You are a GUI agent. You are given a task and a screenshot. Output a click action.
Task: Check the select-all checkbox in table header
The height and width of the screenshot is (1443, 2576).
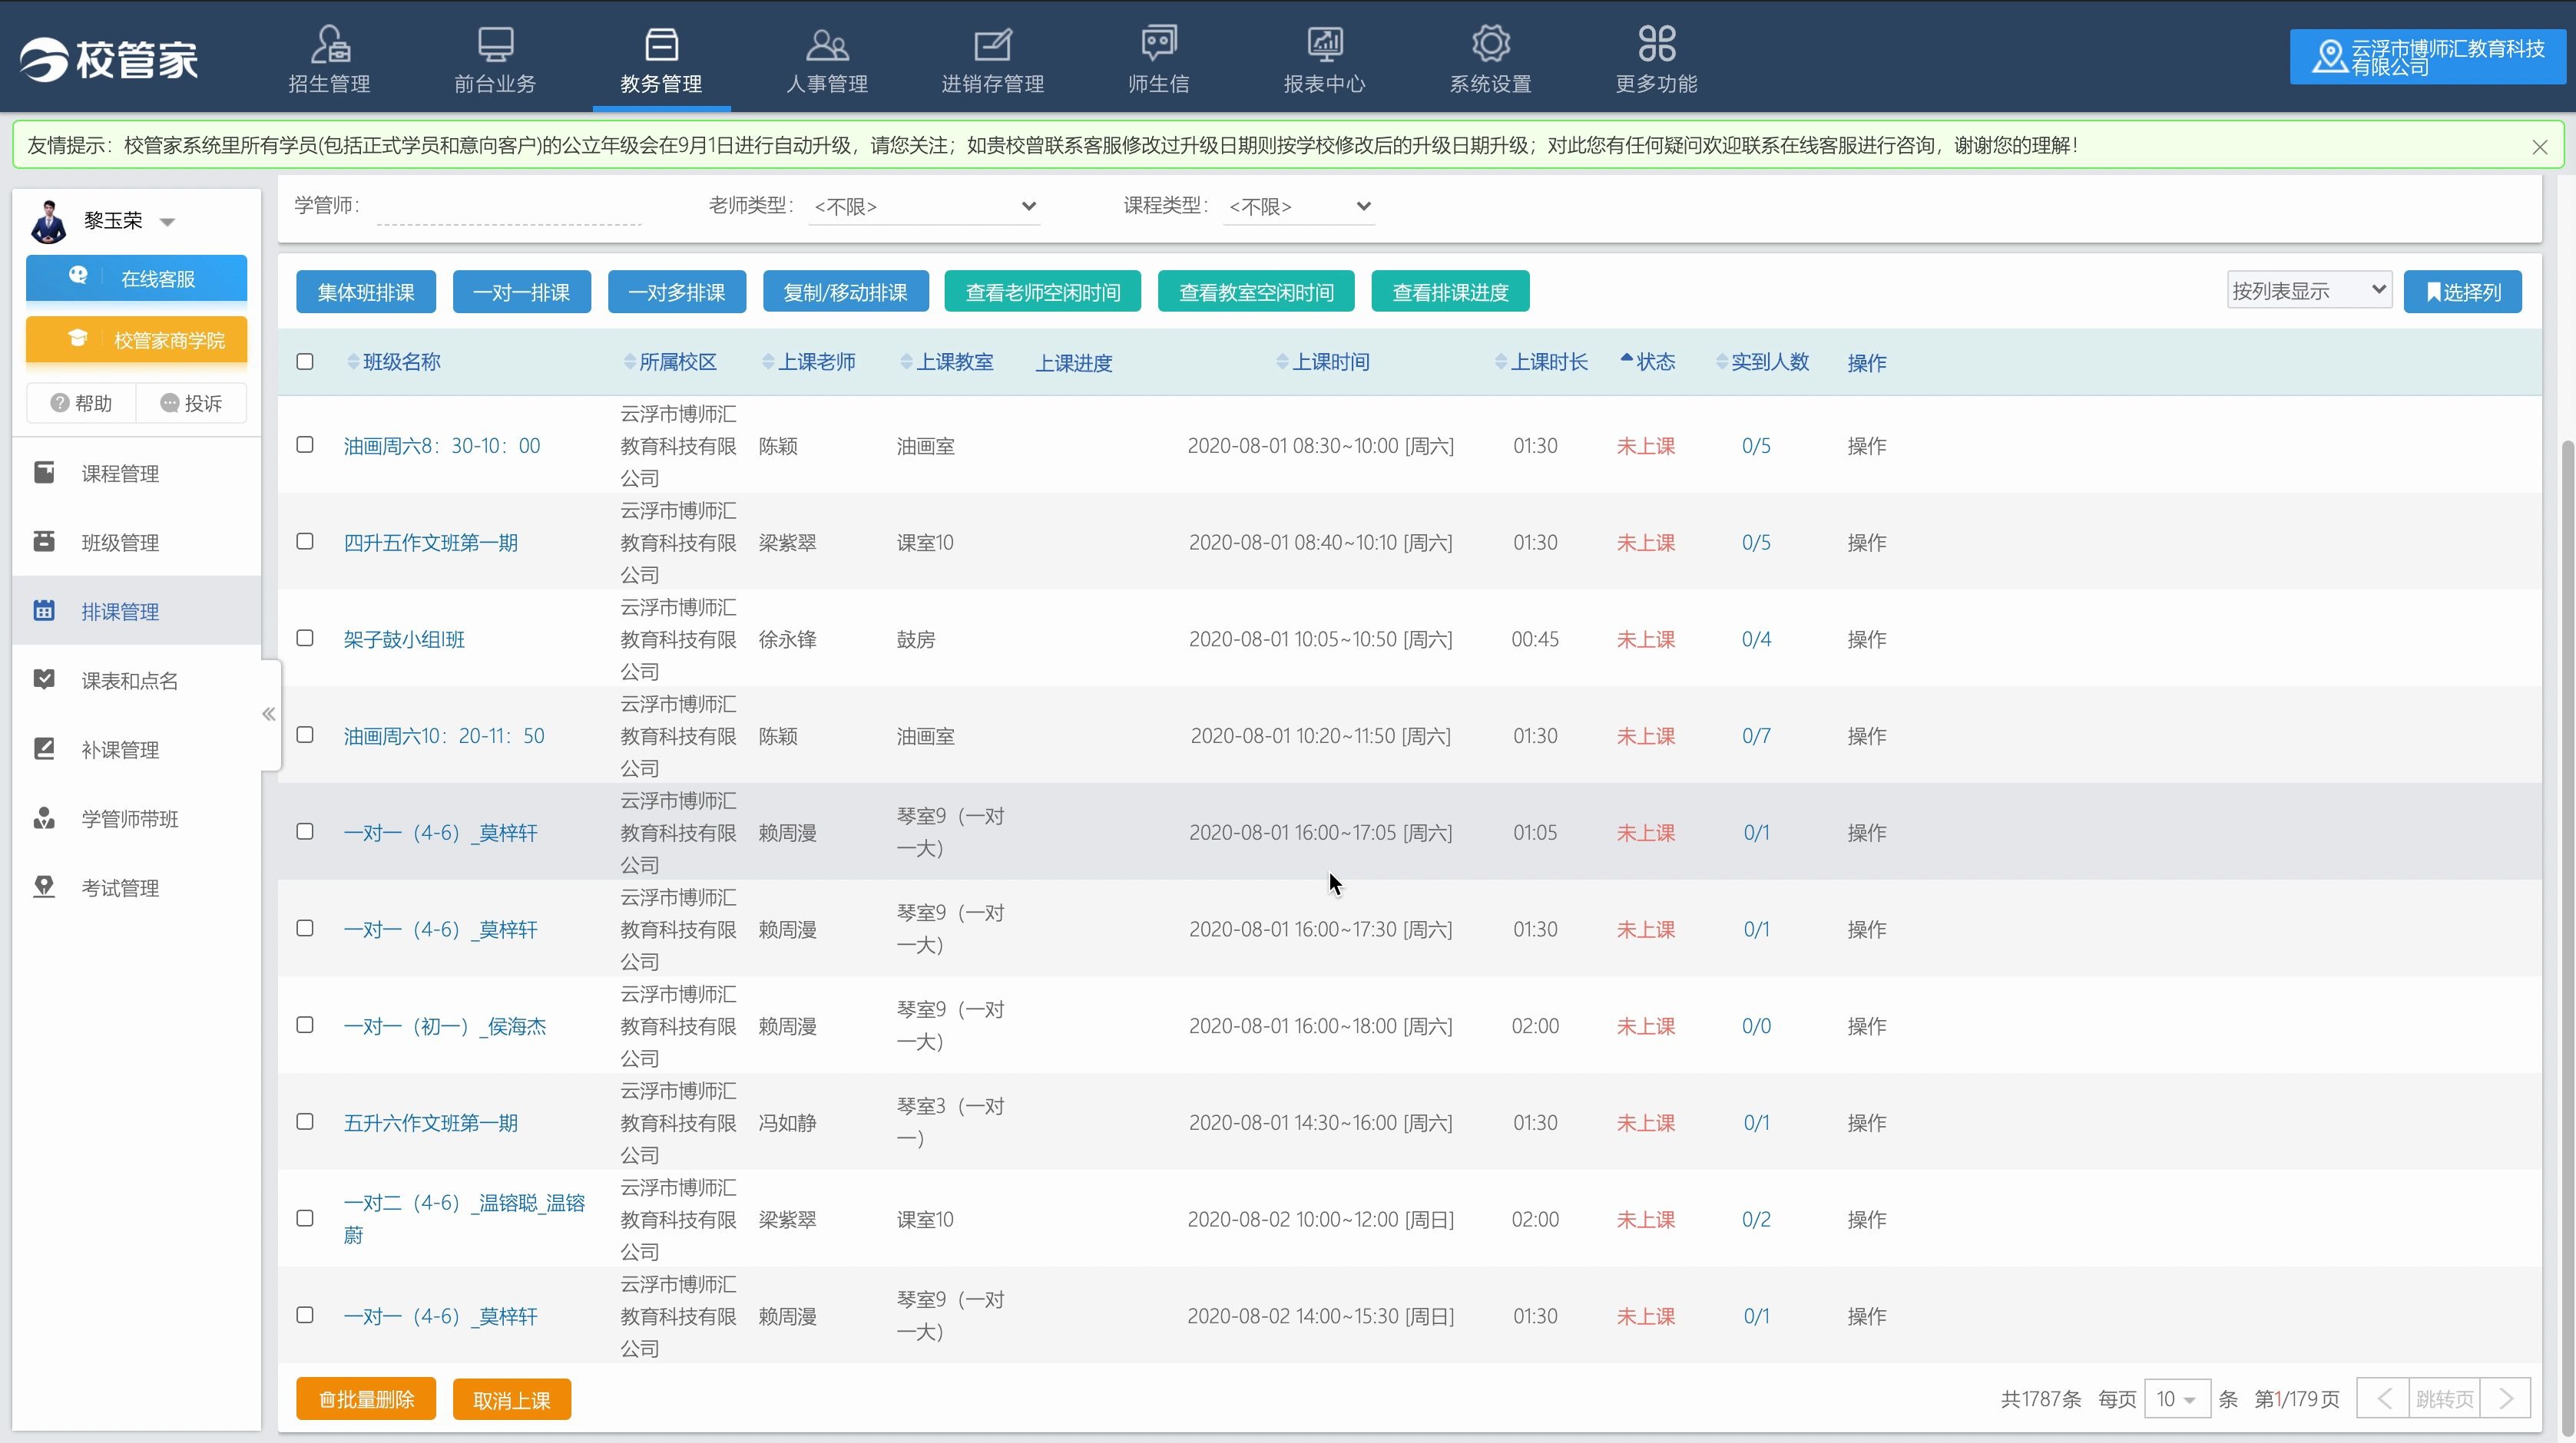(305, 362)
